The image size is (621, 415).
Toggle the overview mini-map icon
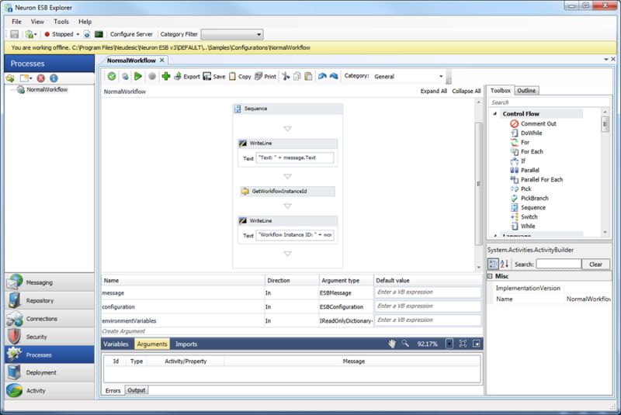(477, 344)
